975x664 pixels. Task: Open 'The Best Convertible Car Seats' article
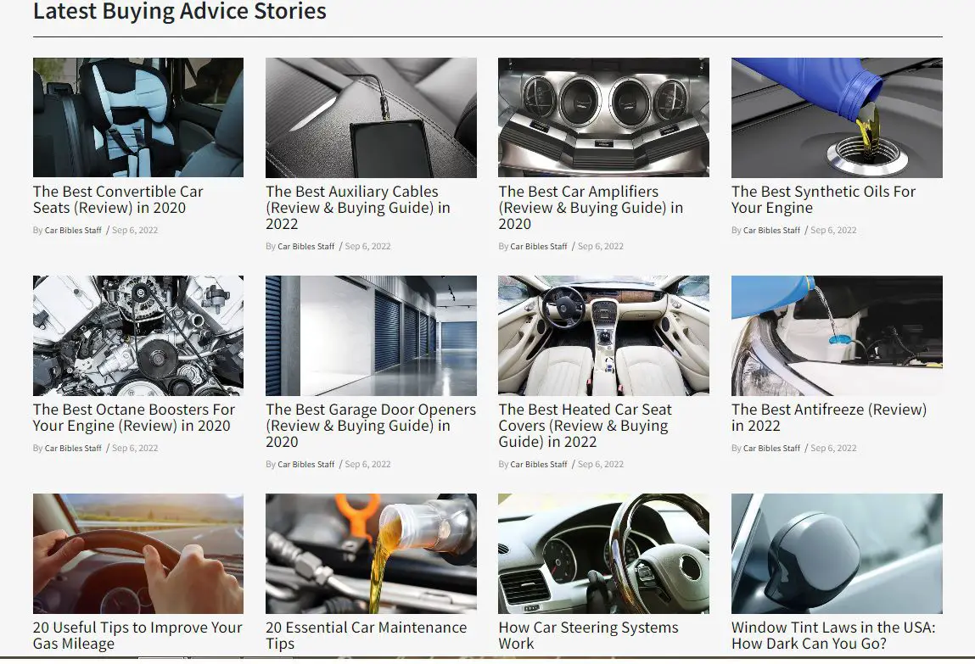click(118, 199)
